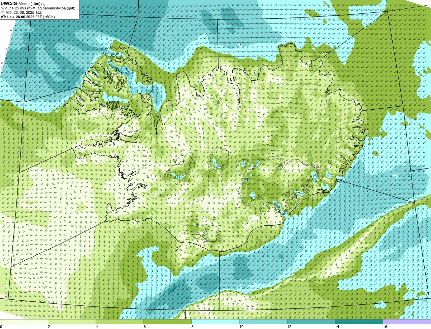Click the legend scale label '4'
Viewport: 431px width, 329px height.
97,327
